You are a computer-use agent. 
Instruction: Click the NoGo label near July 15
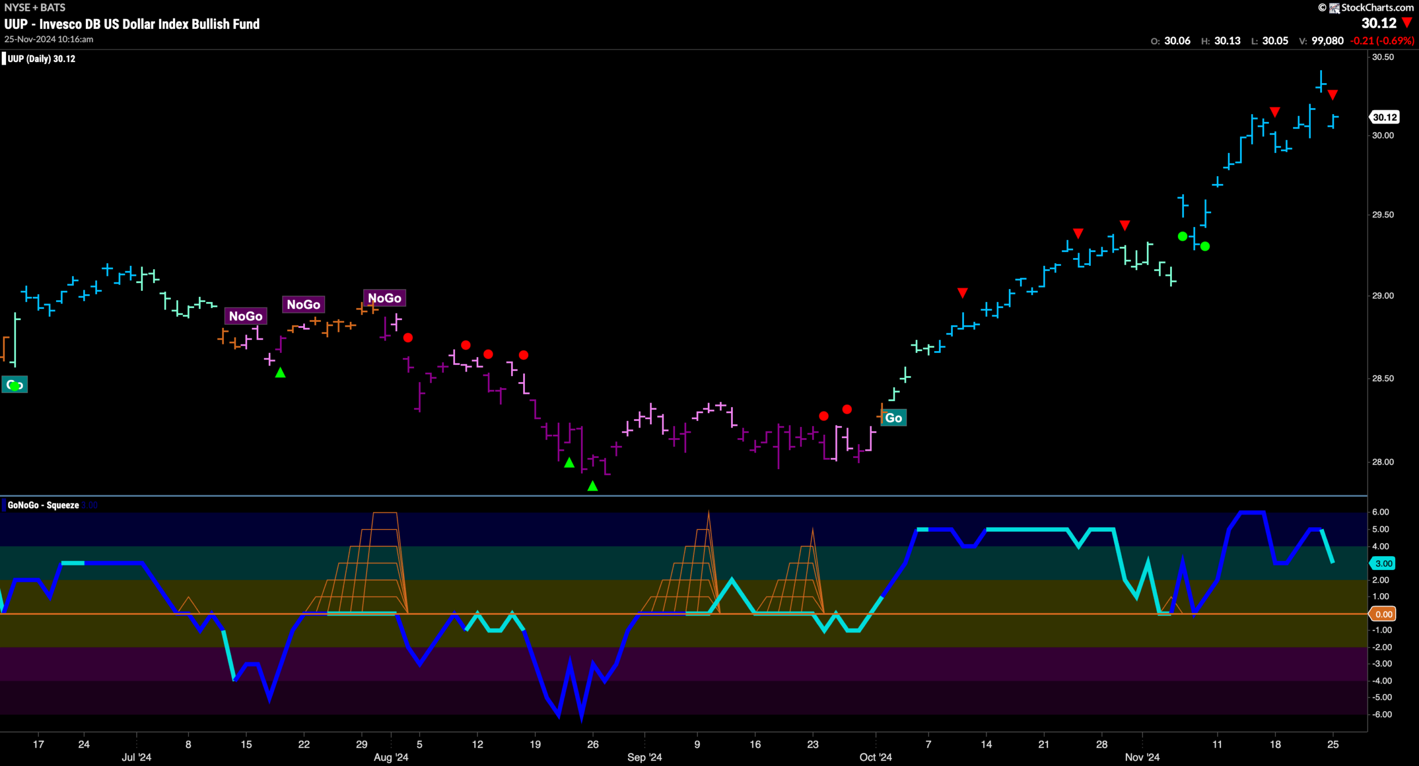click(x=246, y=316)
